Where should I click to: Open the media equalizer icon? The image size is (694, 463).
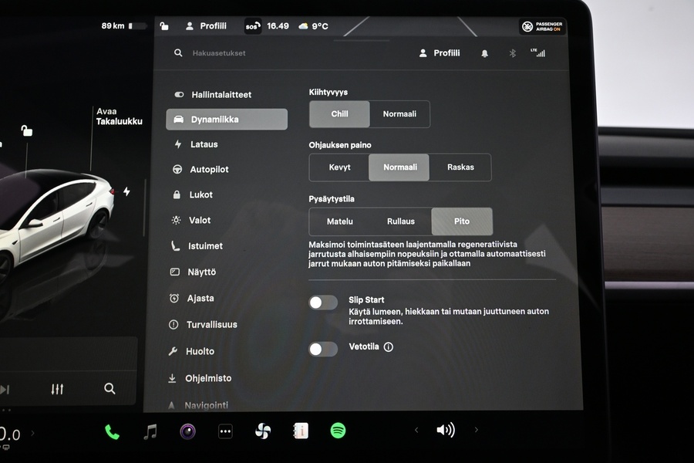click(56, 389)
